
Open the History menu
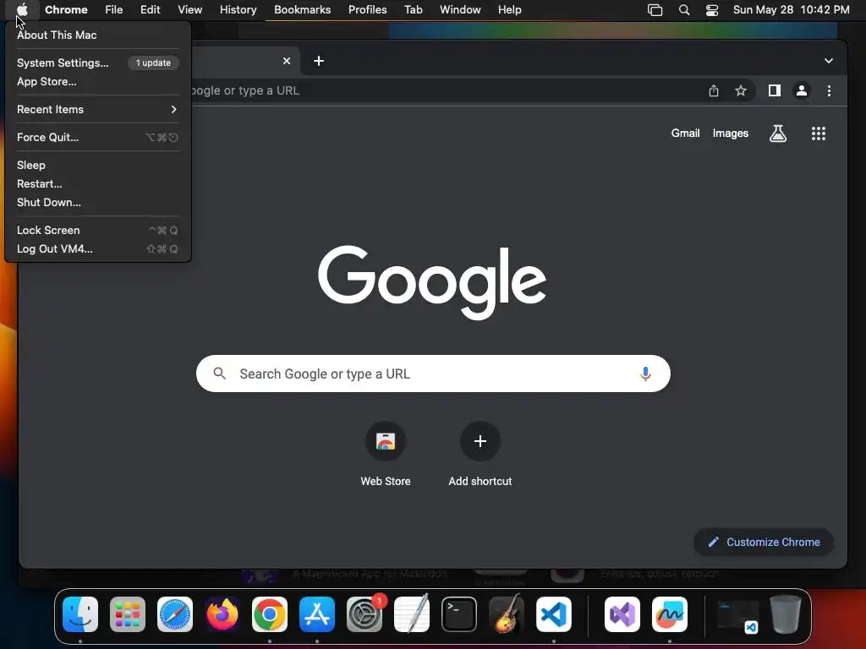238,9
